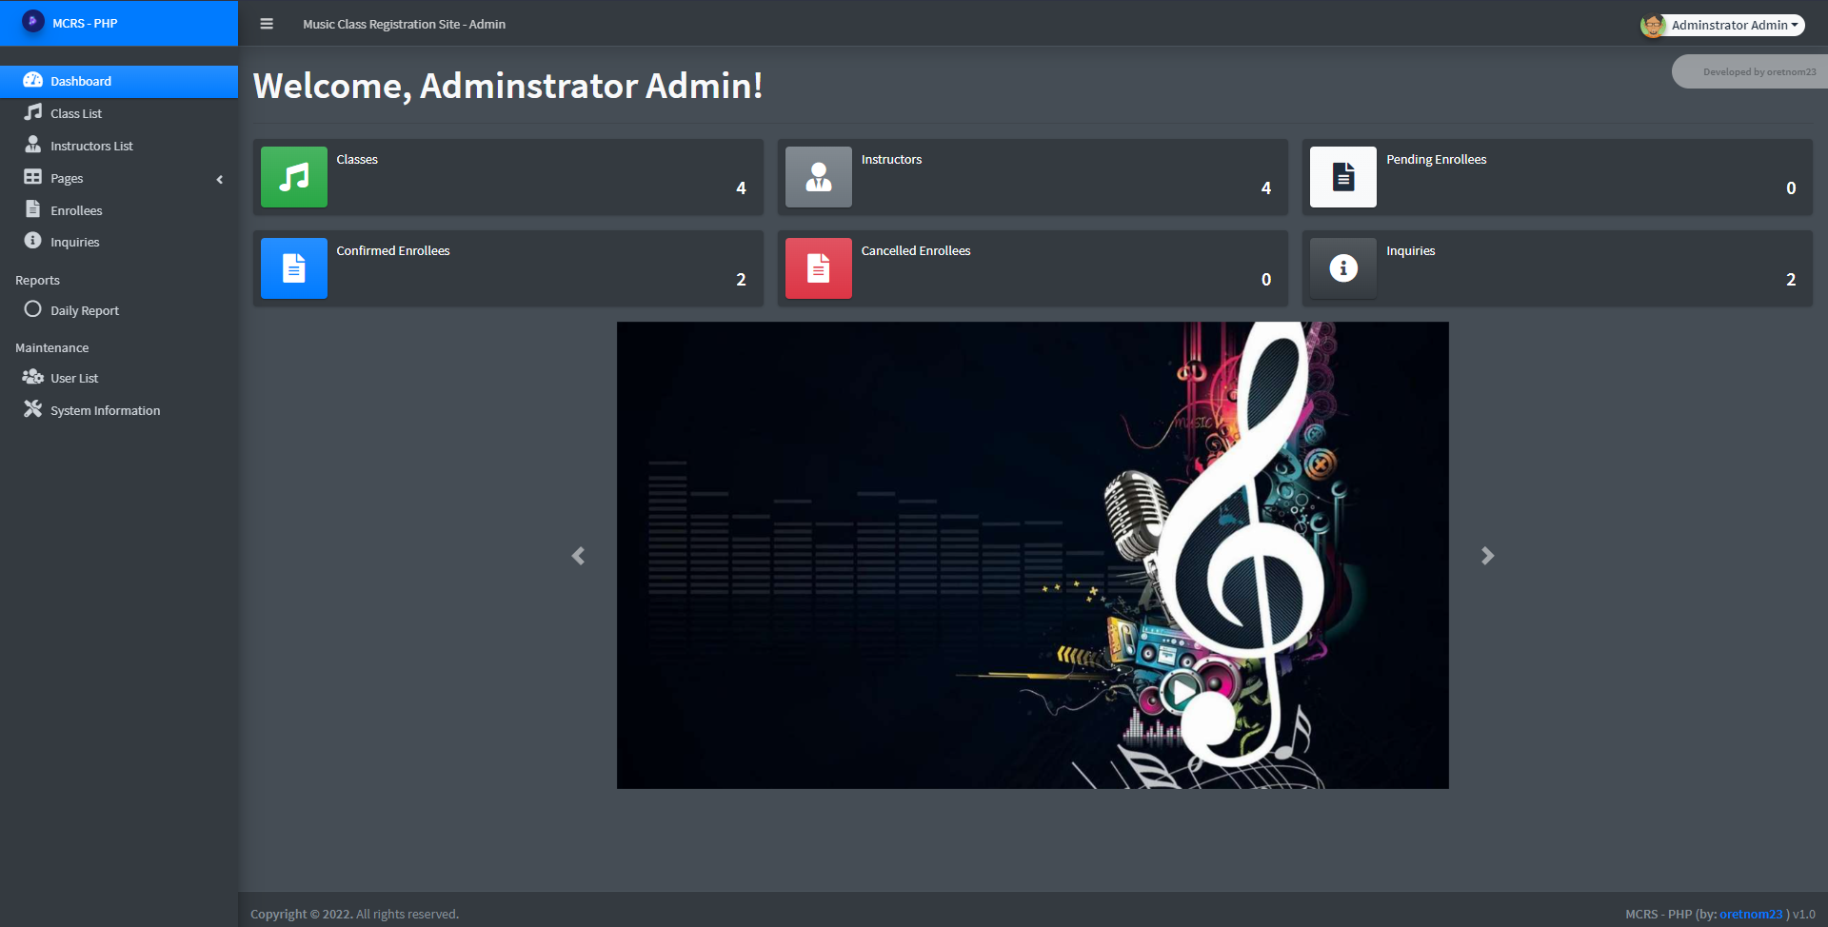
Task: Click the Inquiries tile label
Action: pyautogui.click(x=1410, y=250)
